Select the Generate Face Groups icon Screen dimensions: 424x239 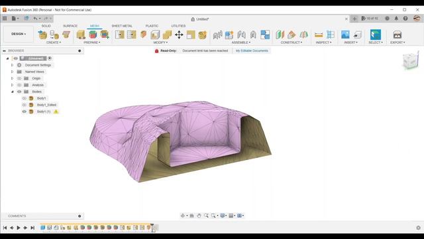point(93,35)
